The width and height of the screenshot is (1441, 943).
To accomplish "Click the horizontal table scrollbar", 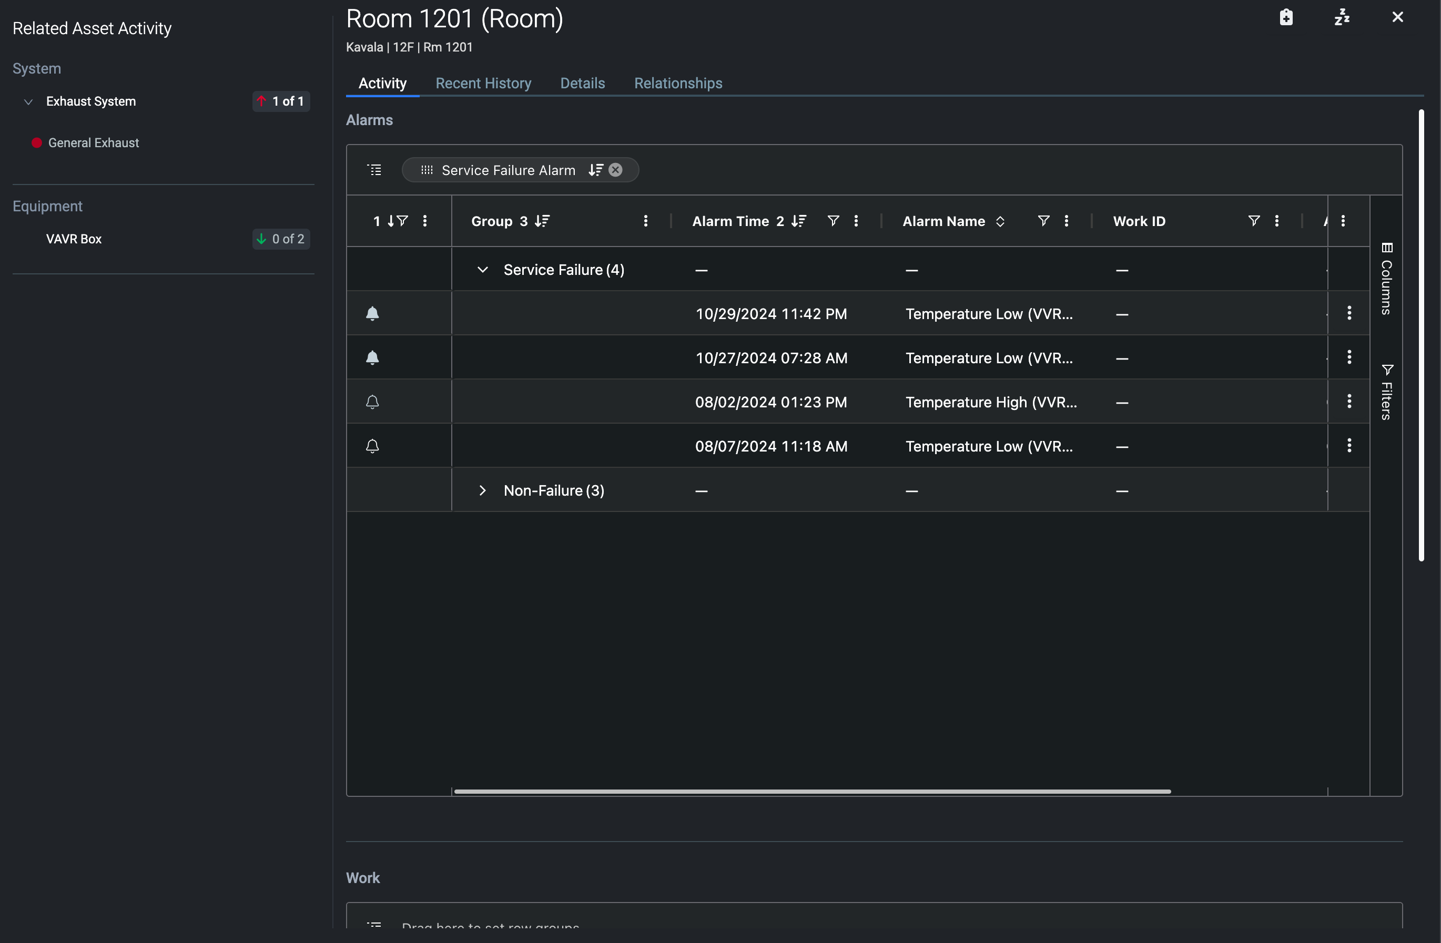I will pyautogui.click(x=812, y=791).
